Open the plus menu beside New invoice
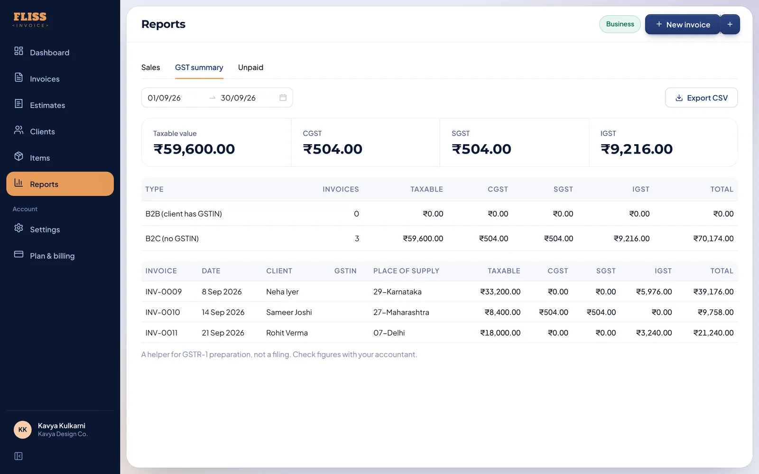This screenshot has width=759, height=474. click(x=730, y=24)
